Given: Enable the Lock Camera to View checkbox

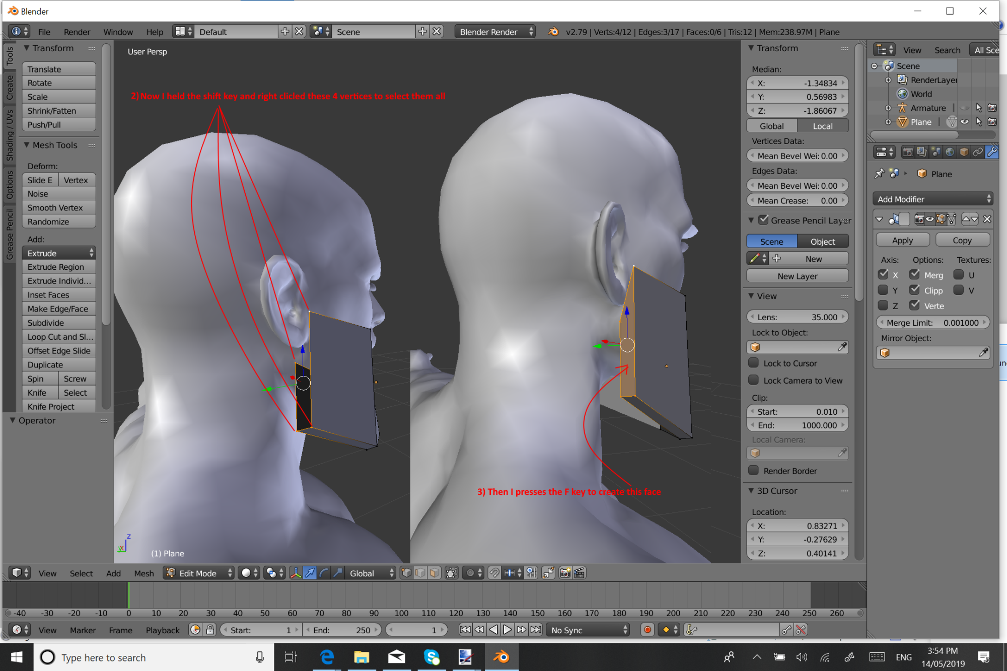Looking at the screenshot, I should (754, 380).
